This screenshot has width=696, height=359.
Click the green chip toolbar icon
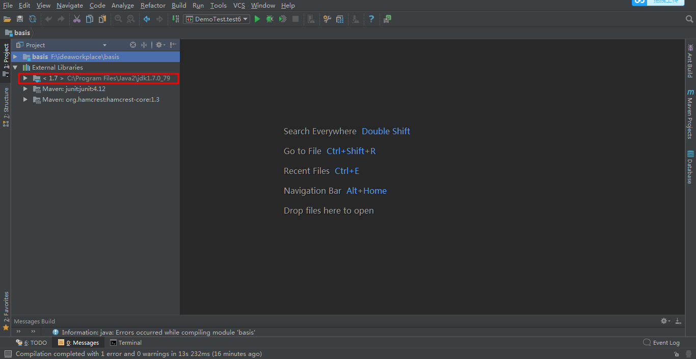point(388,19)
